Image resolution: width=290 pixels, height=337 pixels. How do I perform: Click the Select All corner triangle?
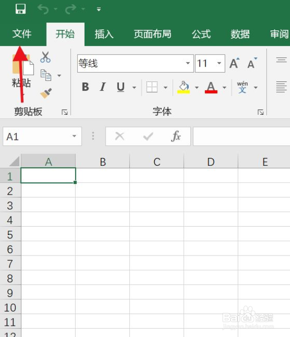coord(15,161)
